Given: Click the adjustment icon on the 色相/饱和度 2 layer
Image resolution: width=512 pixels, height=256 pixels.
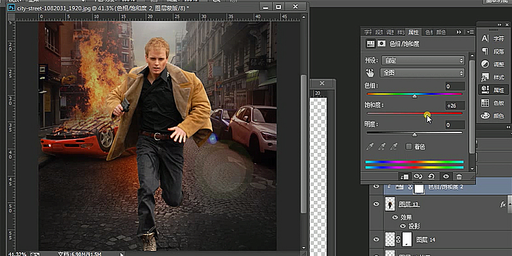Looking at the screenshot, I should pos(399,187).
